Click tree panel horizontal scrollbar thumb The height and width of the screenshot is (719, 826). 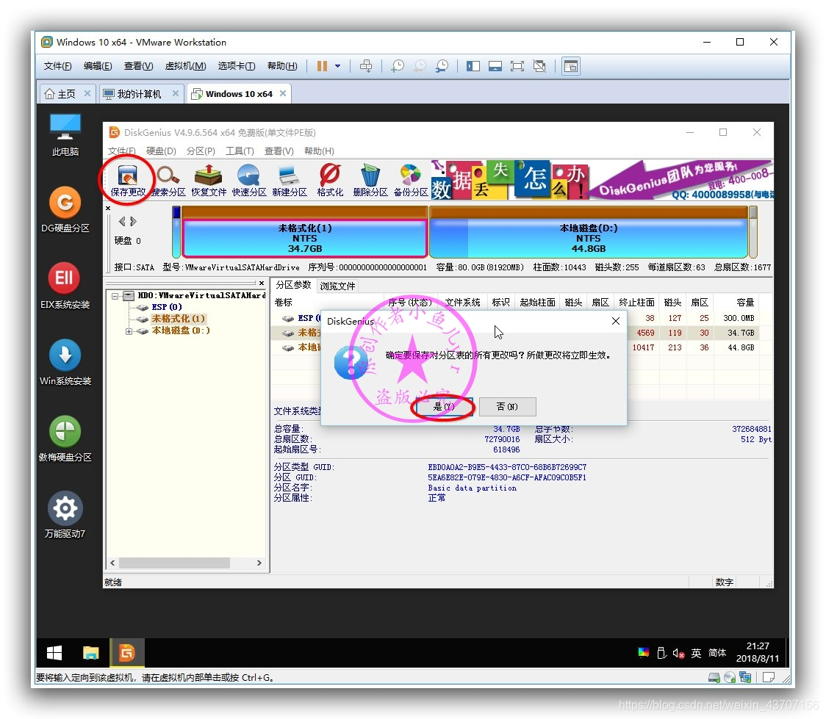point(174,563)
